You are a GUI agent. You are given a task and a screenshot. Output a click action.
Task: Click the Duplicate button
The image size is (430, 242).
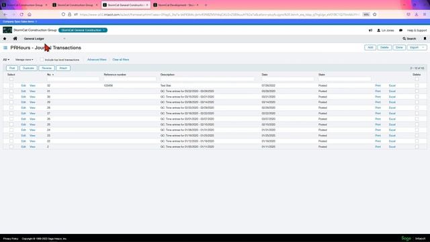pos(28,68)
